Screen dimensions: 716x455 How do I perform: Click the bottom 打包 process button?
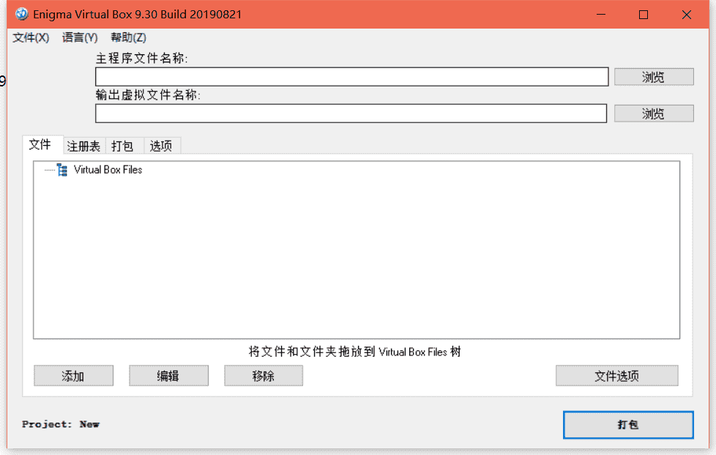point(628,425)
